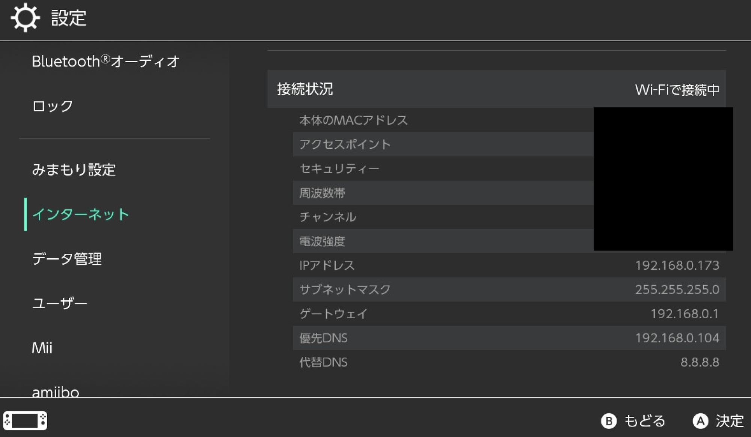The height and width of the screenshot is (437, 751).
Task: Select the ロック menu item
Action: tap(53, 106)
